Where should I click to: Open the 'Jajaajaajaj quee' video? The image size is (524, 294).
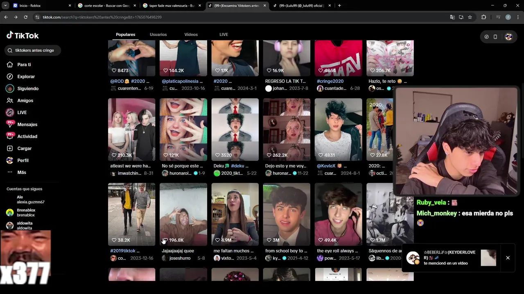click(183, 214)
